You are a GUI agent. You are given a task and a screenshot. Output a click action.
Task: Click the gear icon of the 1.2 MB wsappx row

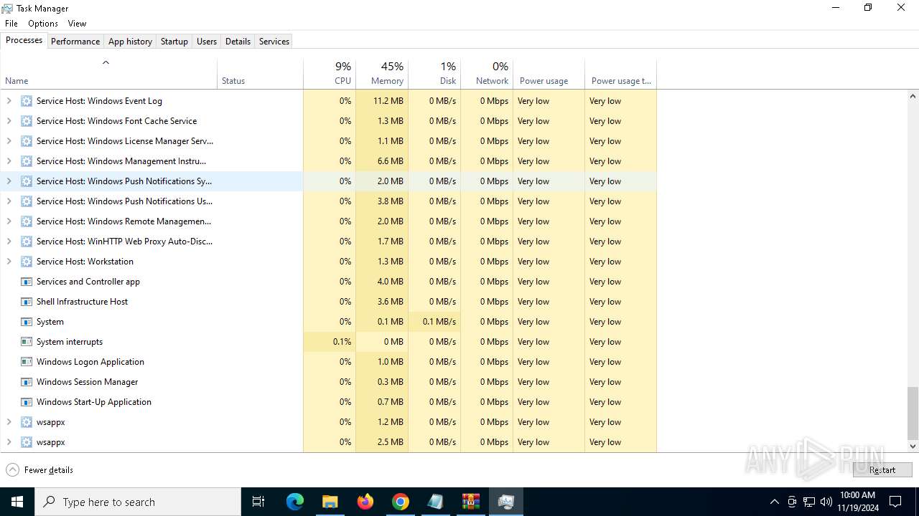pos(27,422)
